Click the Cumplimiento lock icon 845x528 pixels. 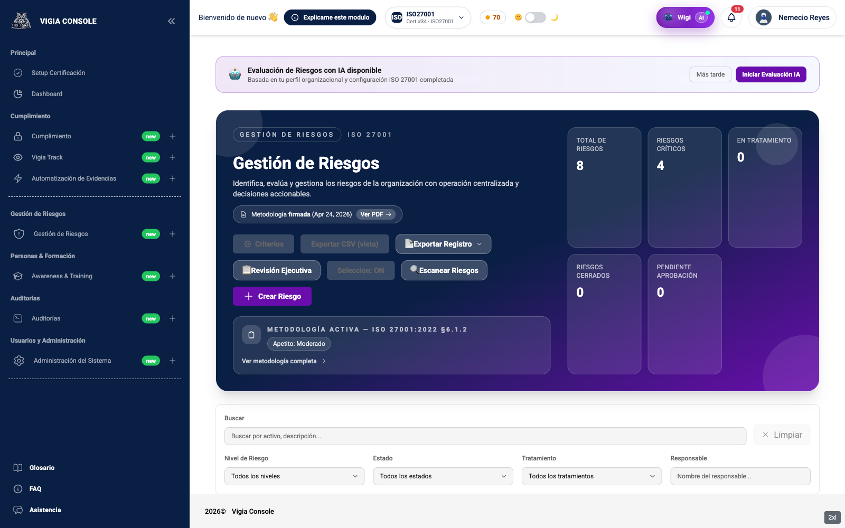point(18,136)
